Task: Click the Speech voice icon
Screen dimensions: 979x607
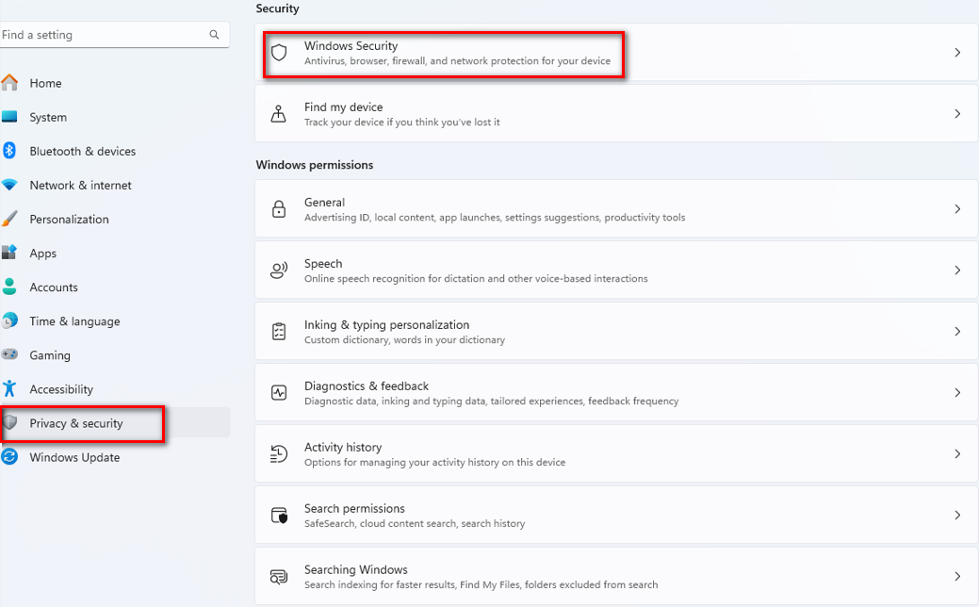Action: (279, 270)
